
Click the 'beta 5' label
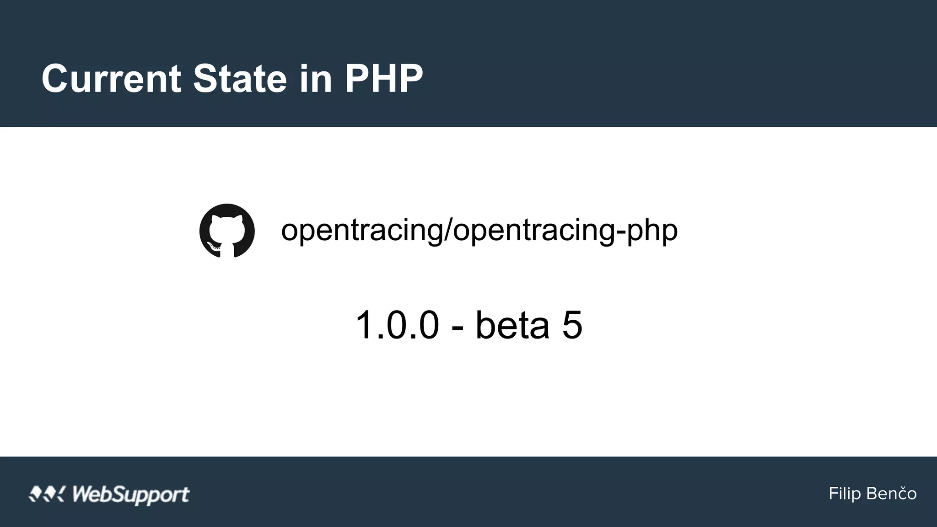(528, 325)
